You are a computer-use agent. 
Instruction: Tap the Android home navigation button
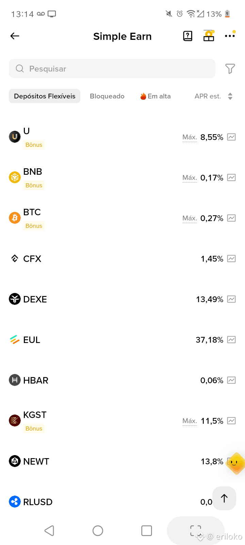[x=98, y=530]
